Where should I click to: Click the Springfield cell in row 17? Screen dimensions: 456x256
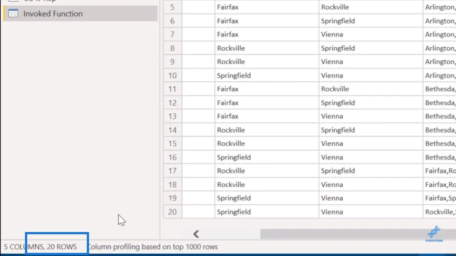pos(371,171)
